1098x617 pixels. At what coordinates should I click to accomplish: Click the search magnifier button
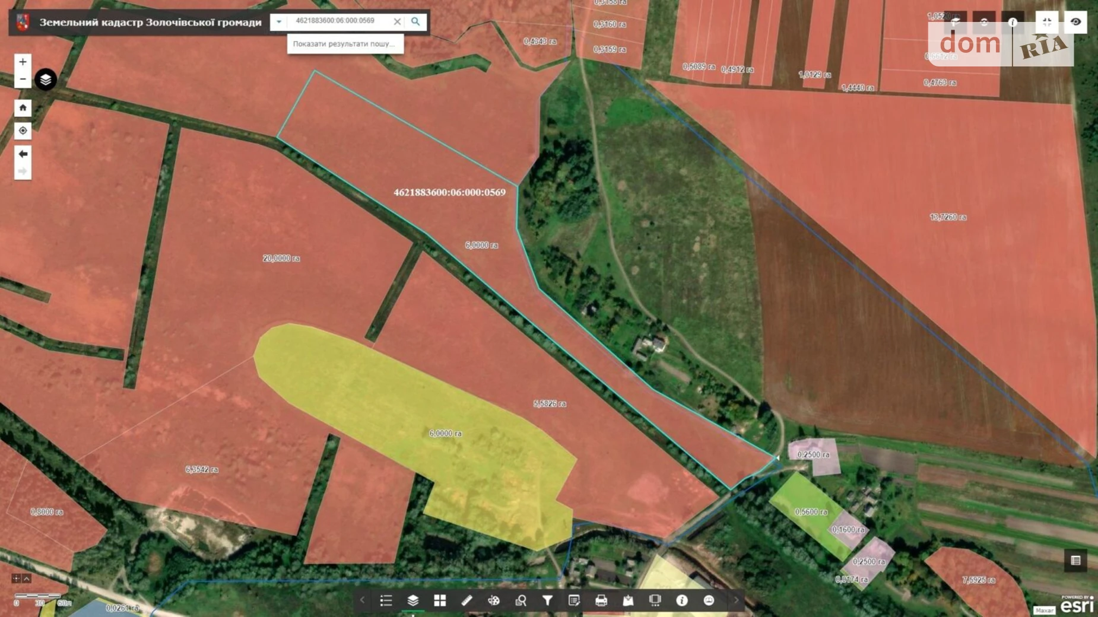point(415,21)
